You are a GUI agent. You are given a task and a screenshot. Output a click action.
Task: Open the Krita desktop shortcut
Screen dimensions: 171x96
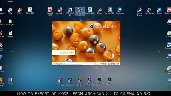pyautogui.click(x=10, y=11)
